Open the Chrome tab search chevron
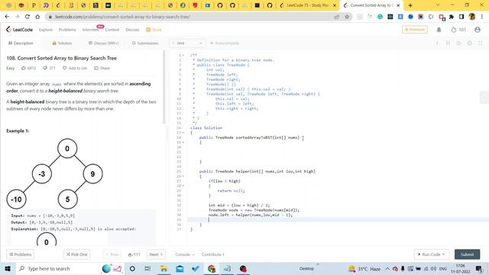 (438, 5)
